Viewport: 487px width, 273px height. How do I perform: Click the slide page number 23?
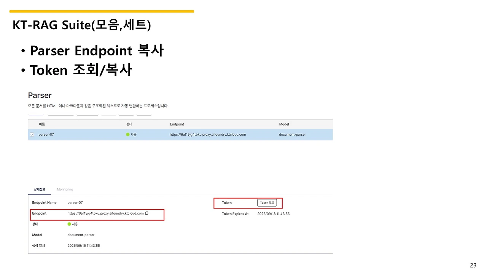(x=473, y=265)
